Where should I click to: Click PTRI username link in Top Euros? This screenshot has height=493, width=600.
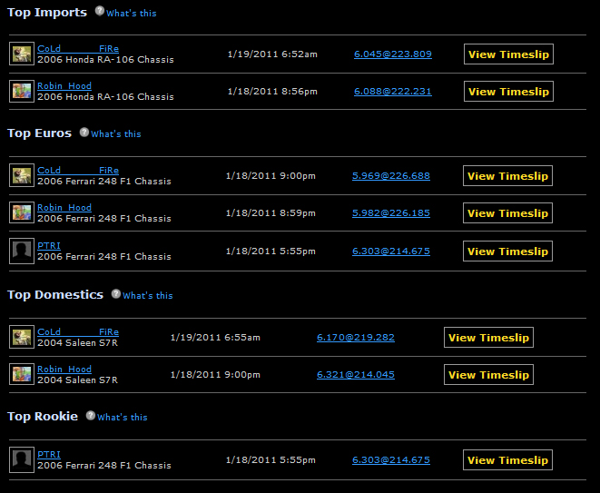coord(48,245)
